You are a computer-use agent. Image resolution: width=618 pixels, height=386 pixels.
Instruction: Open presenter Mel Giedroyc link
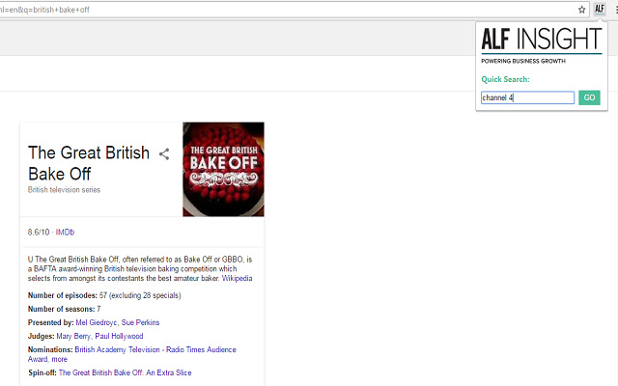(97, 322)
